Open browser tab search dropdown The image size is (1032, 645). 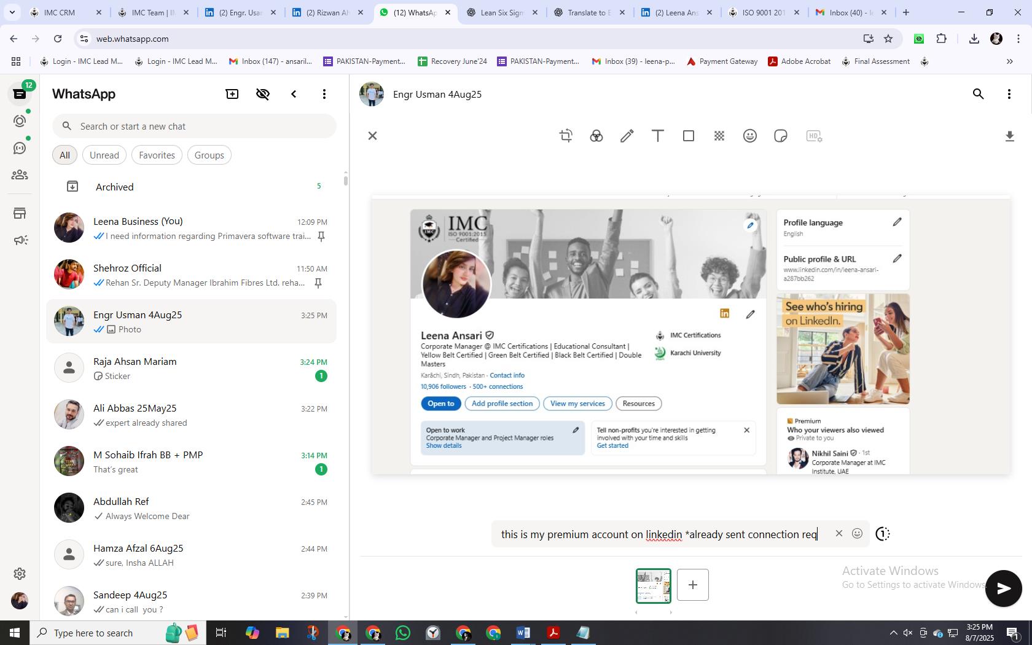(x=12, y=12)
